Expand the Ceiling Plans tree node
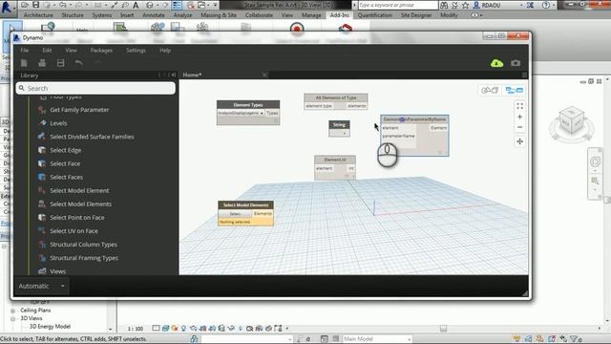This screenshot has height=344, width=611. 12,311
